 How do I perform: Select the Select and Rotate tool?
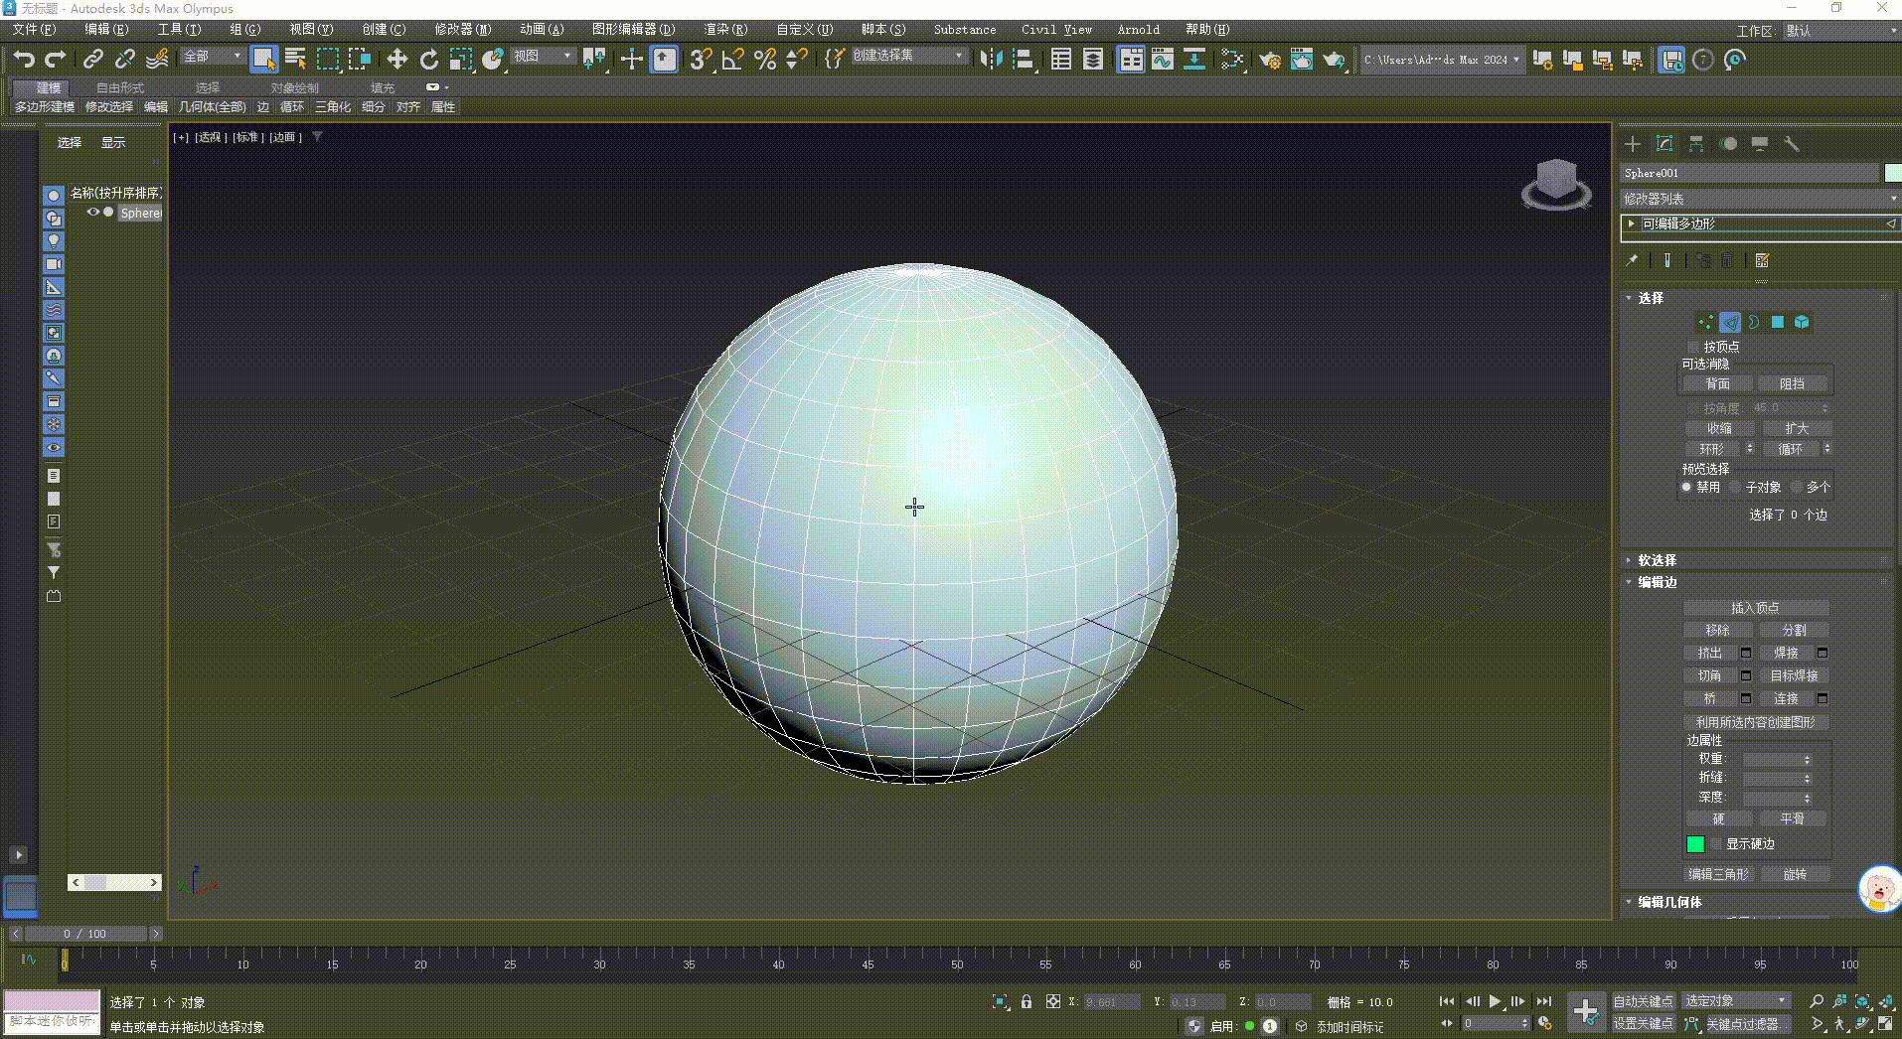click(x=429, y=60)
